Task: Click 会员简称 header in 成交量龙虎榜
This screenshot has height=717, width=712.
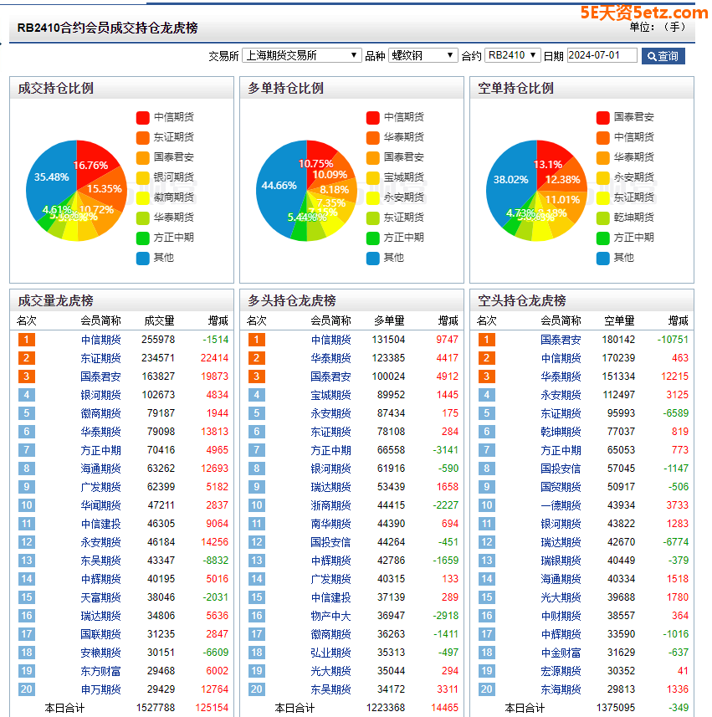Action: pyautogui.click(x=101, y=321)
